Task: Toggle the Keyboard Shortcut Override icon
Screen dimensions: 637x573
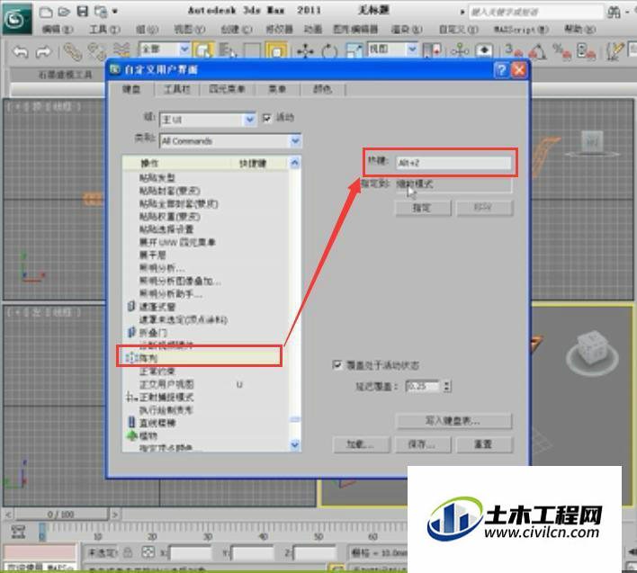Action: pyautogui.click(x=484, y=51)
